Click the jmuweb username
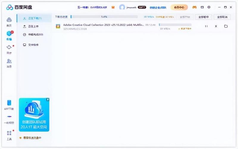 point(131,7)
